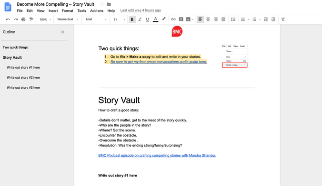Insert an image from toolbar
322x186 pixels.
188,19
